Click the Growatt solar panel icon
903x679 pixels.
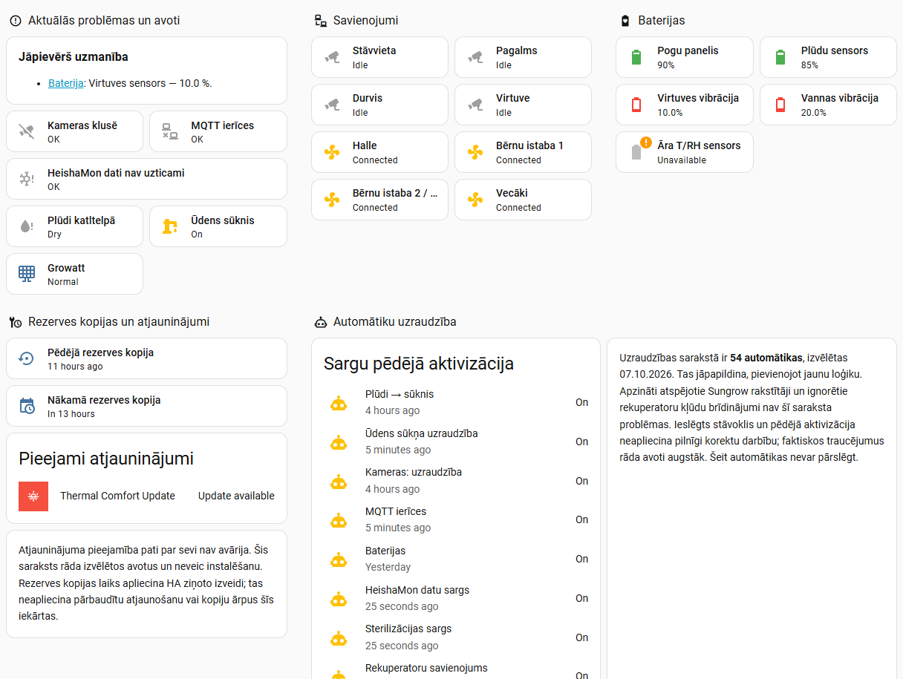tap(27, 274)
